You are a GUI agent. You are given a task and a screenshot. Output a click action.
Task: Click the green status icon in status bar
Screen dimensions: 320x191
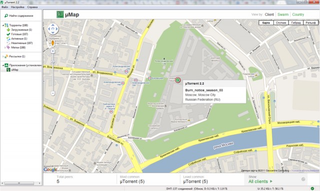click(312, 189)
